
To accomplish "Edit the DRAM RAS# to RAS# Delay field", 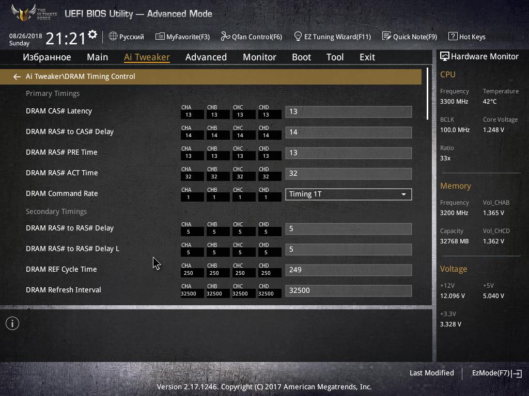I will click(349, 229).
